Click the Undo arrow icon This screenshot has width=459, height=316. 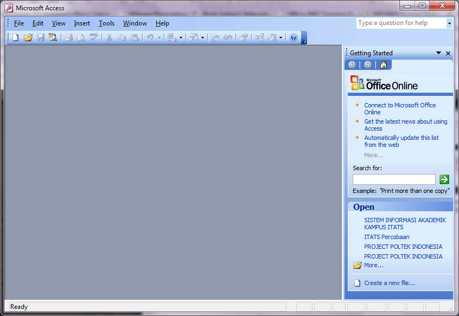pos(150,37)
